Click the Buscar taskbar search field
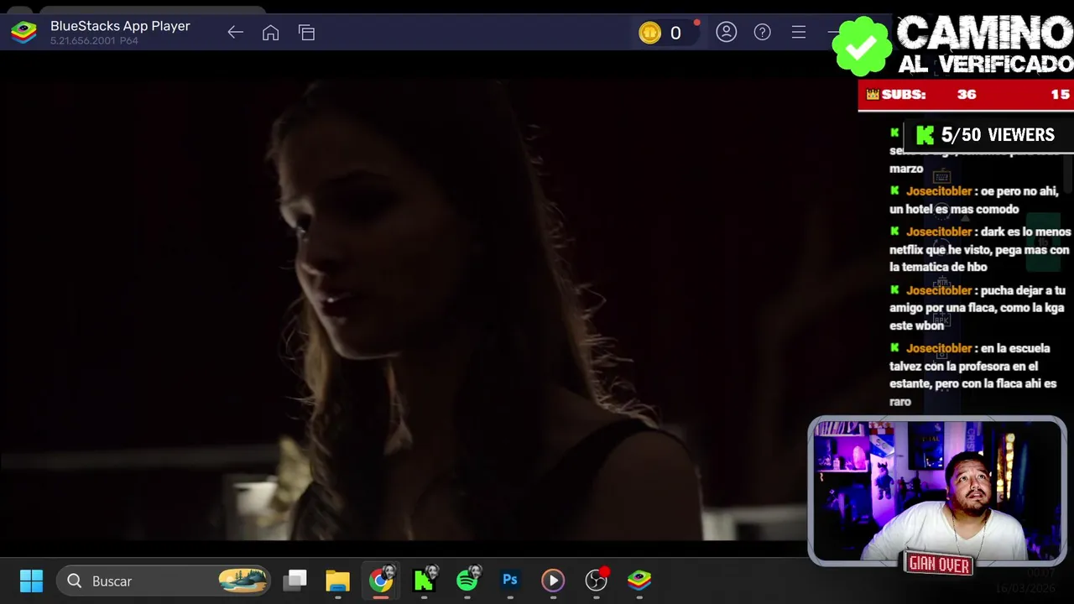This screenshot has width=1074, height=604. [x=164, y=581]
